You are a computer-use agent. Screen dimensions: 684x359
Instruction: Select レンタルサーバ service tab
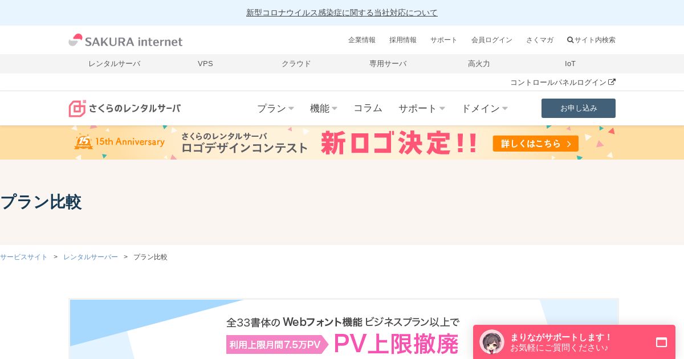114,64
